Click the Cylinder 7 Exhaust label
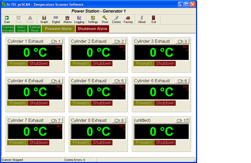This screenshot has width=251, height=163. pos(25,120)
